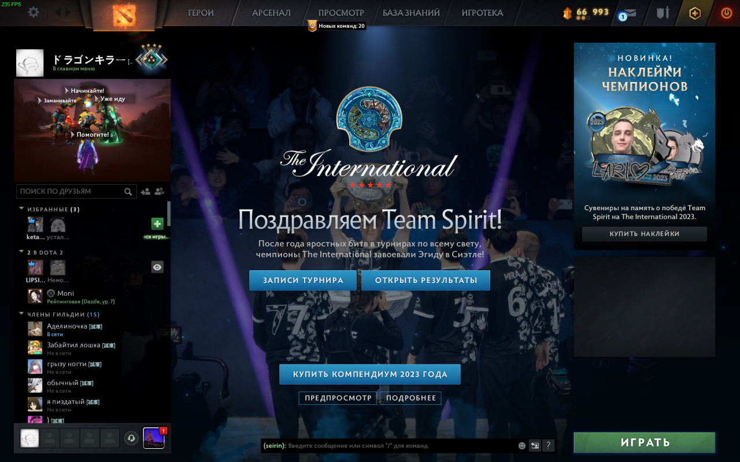
Task: Click the headset voice chat icon
Action: pyautogui.click(x=131, y=438)
